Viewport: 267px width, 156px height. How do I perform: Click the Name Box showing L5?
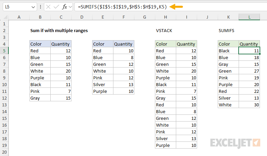[20, 7]
